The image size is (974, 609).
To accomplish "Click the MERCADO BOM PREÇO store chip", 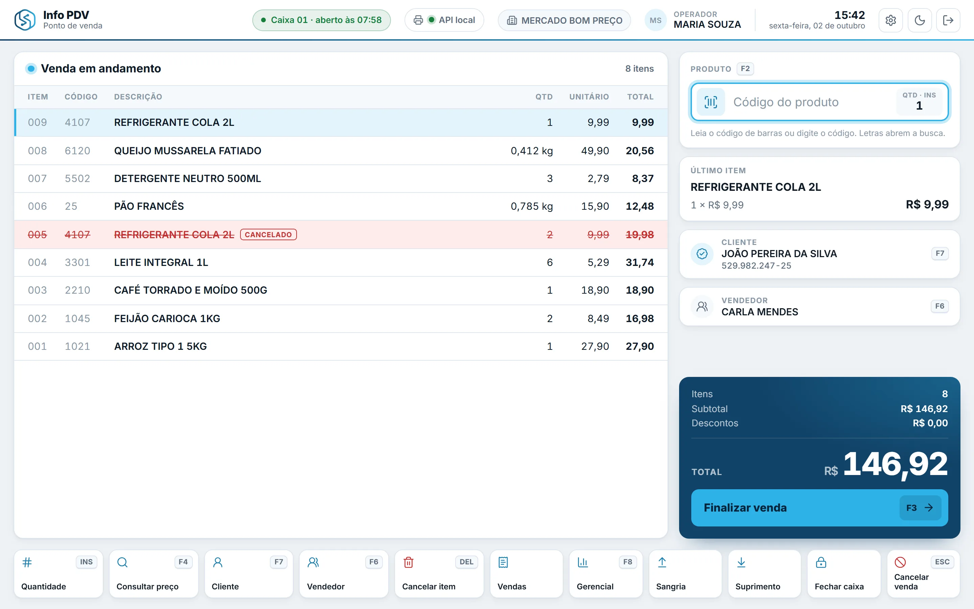I will tap(564, 20).
